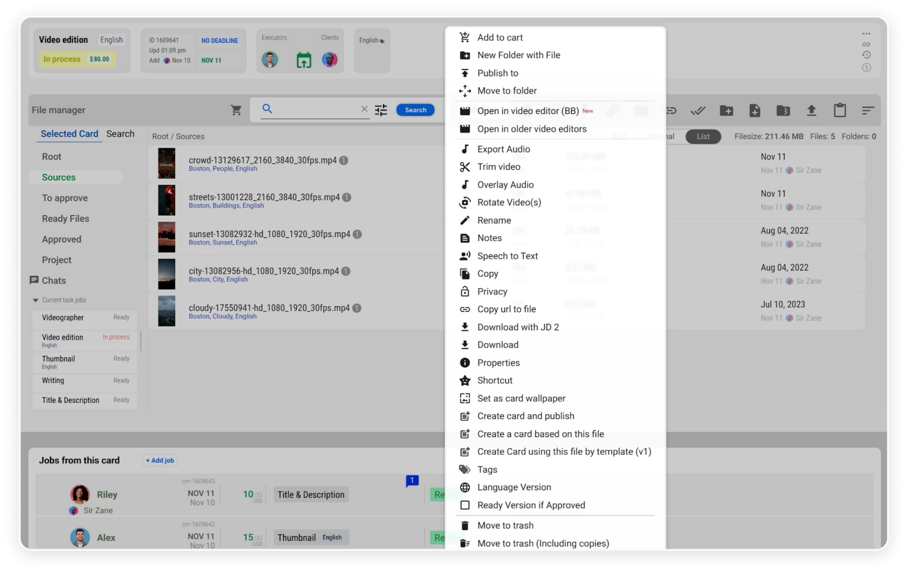This screenshot has width=908, height=573.
Task: Open the sort order icon in toolbar
Action: pos(868,110)
